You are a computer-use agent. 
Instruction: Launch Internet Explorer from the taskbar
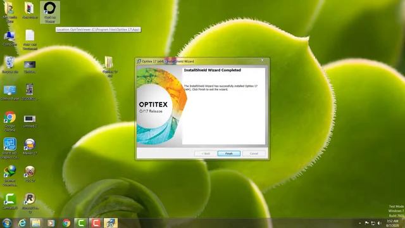tap(22, 223)
